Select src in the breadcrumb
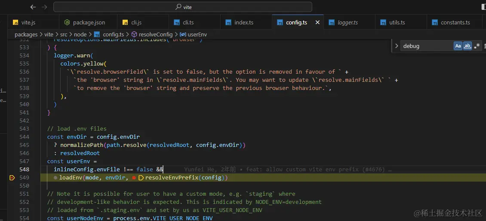Screen dimensions: 486x221 coord(64,35)
